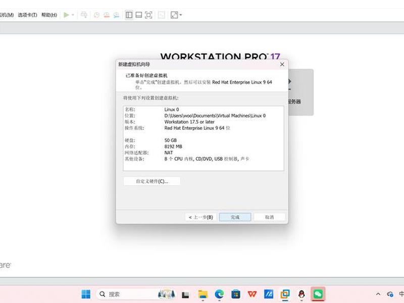The image size is (404, 303).
Task: Click the blue slash app taskbar icon
Action: 269,294
